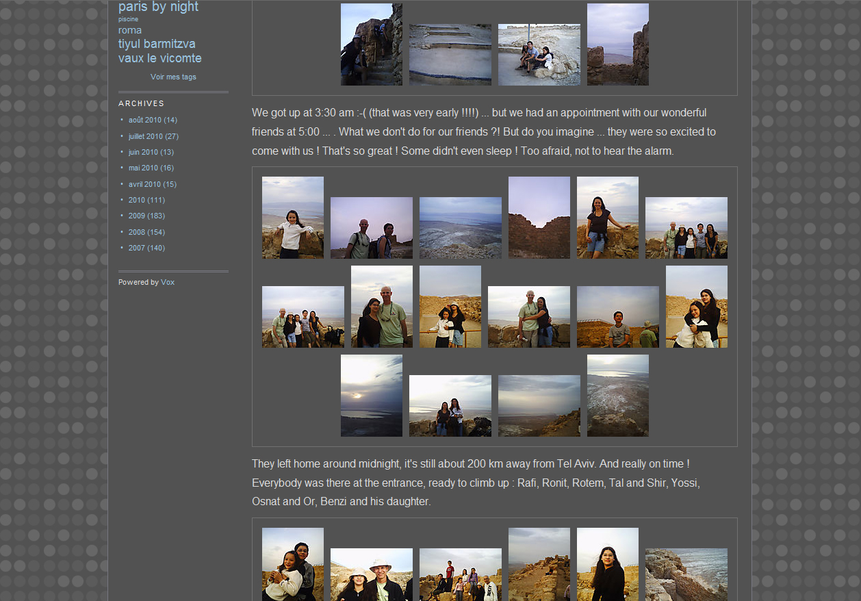View the ruined wall notch photo thumbnail

[x=539, y=218]
